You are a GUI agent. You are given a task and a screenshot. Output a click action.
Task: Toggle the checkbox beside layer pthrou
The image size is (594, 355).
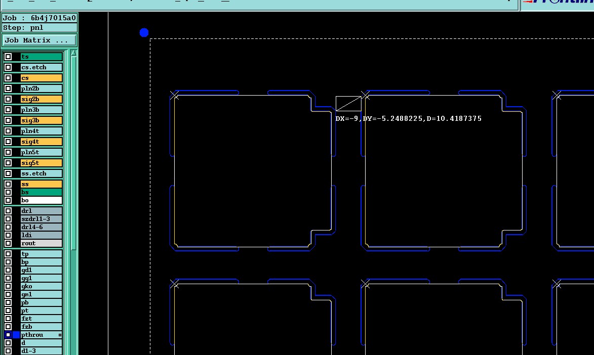[8, 335]
